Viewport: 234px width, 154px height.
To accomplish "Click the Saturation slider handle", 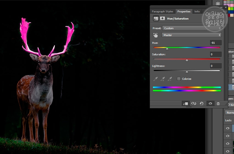I will coord(187,60).
